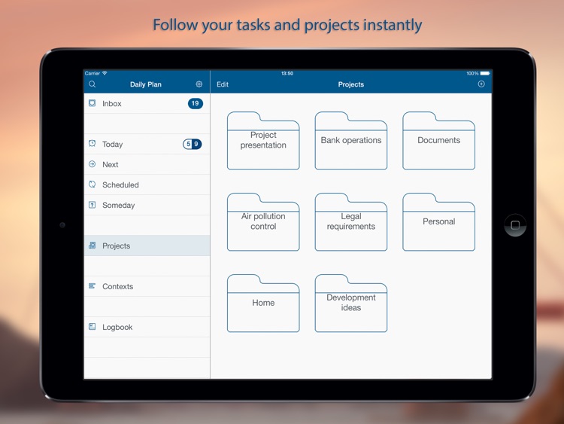Open the Inbox list
The height and width of the screenshot is (424, 564).
pyautogui.click(x=147, y=103)
